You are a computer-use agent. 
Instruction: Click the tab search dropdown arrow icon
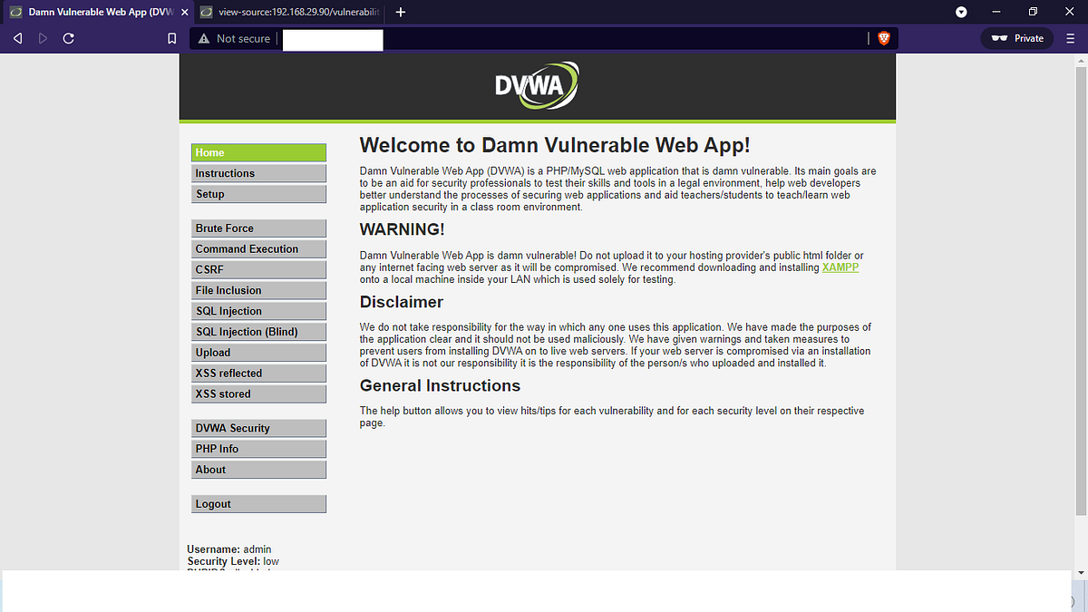[961, 12]
